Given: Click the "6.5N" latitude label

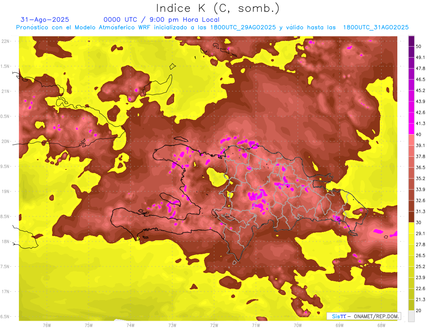Looking at the screenshot, I should tap(5, 316).
